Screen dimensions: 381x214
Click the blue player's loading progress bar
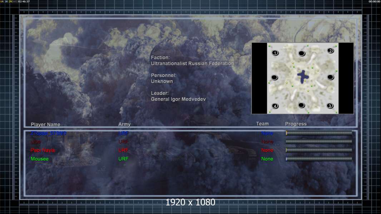point(319,133)
